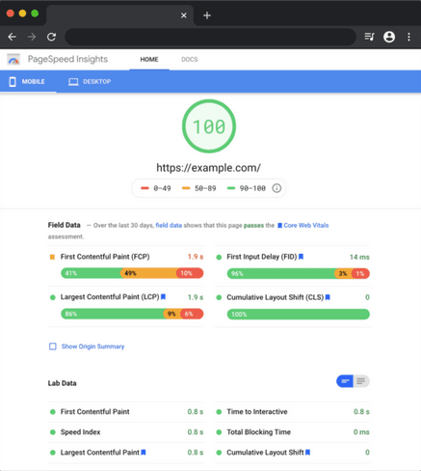This screenshot has height=471, width=421.
Task: Click the FID 96% green bar segment
Action: click(281, 274)
